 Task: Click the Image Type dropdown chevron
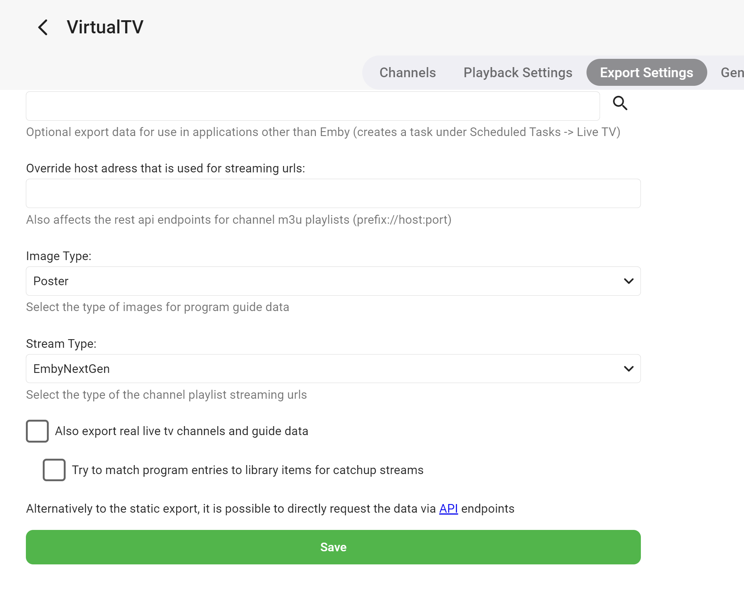click(628, 281)
